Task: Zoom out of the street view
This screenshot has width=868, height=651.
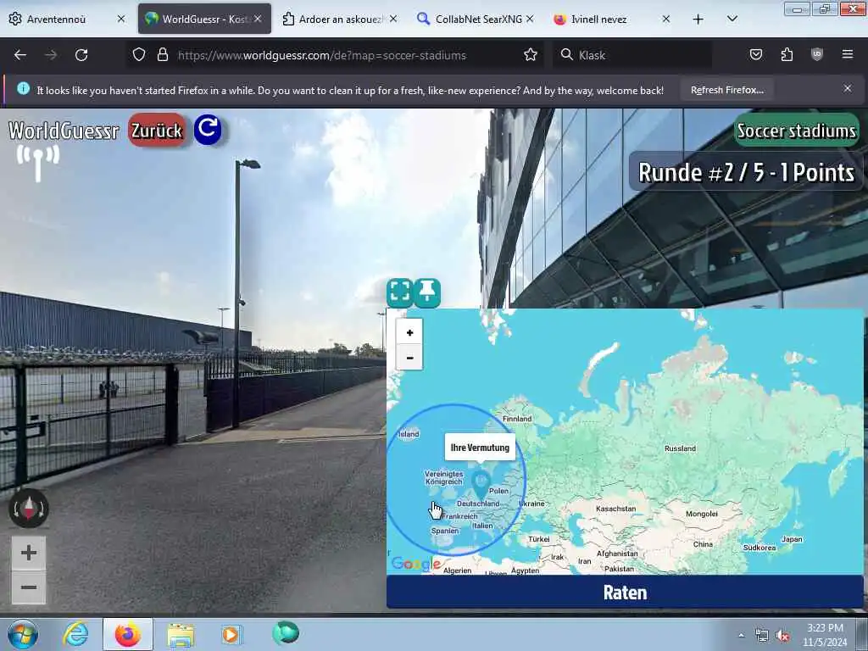Action: point(29,587)
